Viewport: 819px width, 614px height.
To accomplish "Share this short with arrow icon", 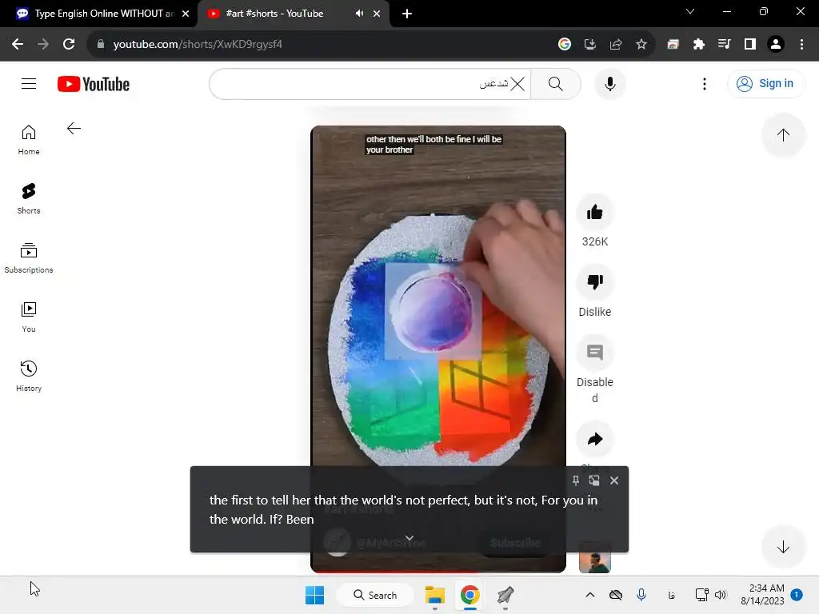I will [594, 439].
